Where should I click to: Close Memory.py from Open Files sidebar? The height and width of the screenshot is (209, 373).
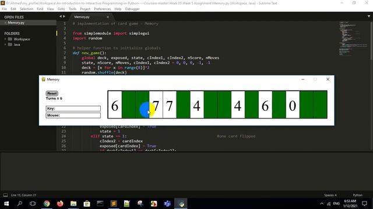click(5, 23)
